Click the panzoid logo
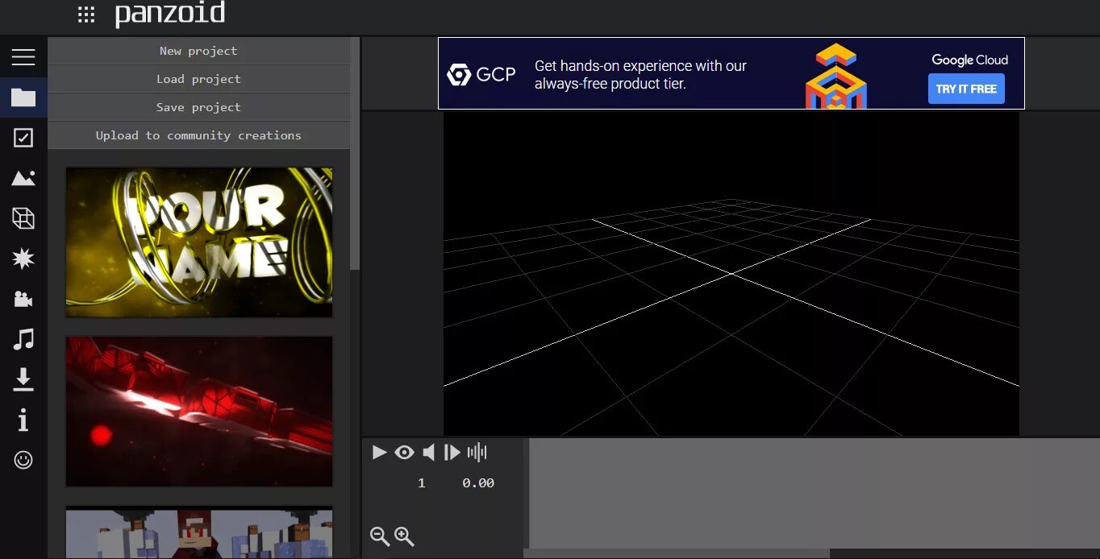 (170, 14)
